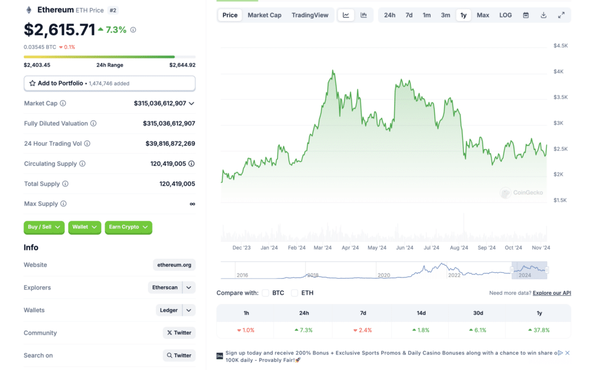Viewport: 592px width, 370px height.
Task: Click left handle of timeline range selector
Action: tap(512, 270)
